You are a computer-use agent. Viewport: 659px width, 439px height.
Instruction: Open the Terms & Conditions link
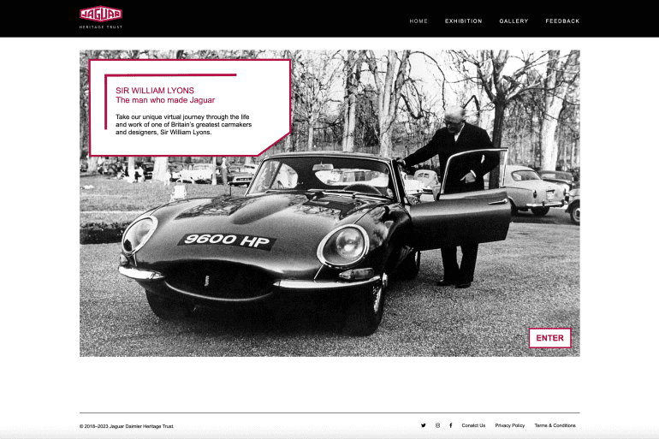click(555, 425)
